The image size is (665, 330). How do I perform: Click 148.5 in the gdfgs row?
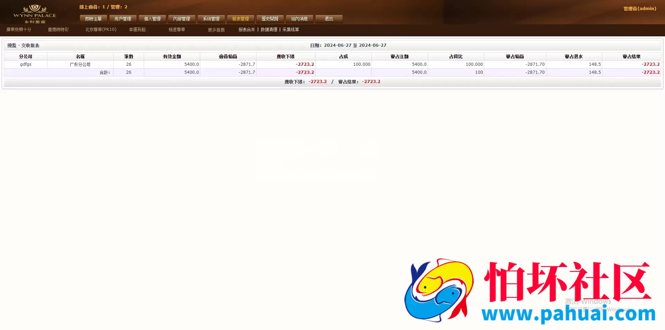(595, 64)
